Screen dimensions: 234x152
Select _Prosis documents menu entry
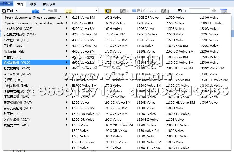[32, 18]
